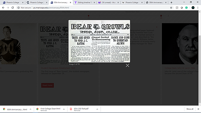Click the scrollbar up arrow

[x=200, y=12]
